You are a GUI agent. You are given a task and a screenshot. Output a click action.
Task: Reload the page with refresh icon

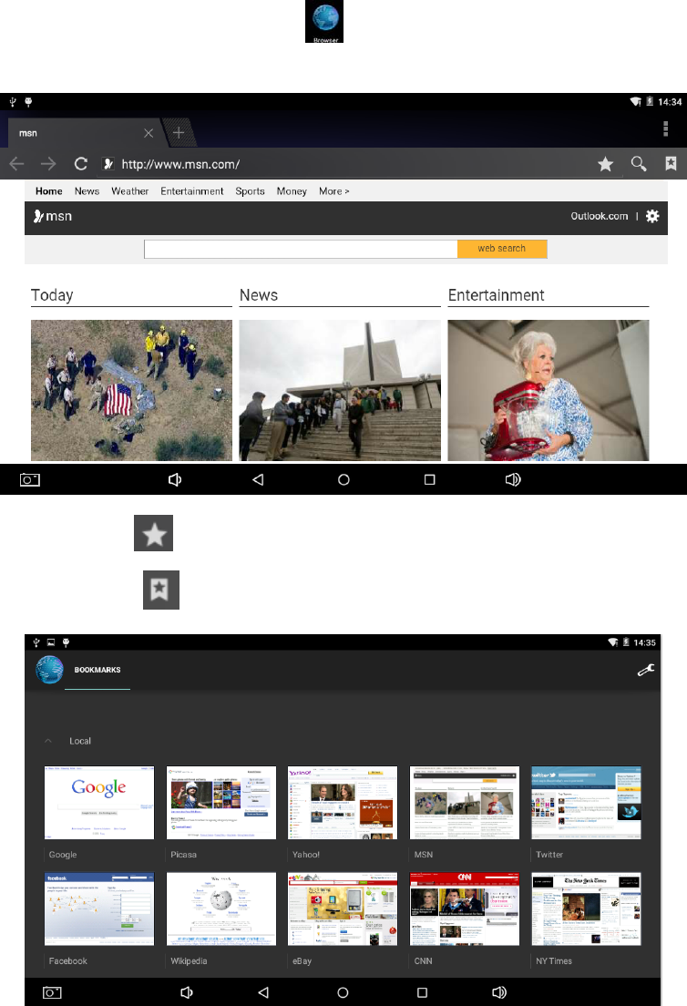coord(80,164)
